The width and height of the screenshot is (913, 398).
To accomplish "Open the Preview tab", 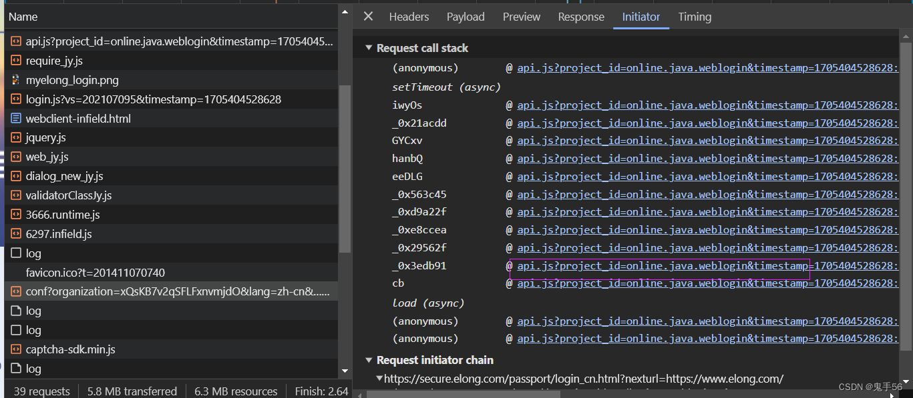I will [x=522, y=17].
